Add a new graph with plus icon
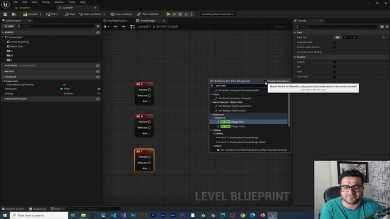The height and width of the screenshot is (219, 390). tap(97, 32)
